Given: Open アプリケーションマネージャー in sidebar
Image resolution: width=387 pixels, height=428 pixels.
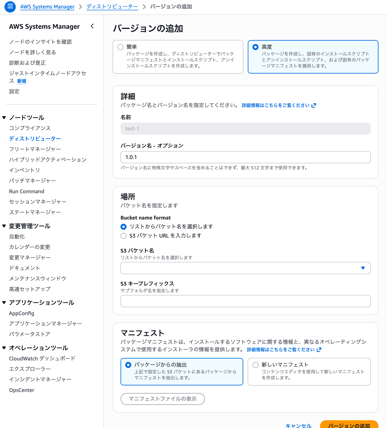Looking at the screenshot, I should pyautogui.click(x=45, y=324).
